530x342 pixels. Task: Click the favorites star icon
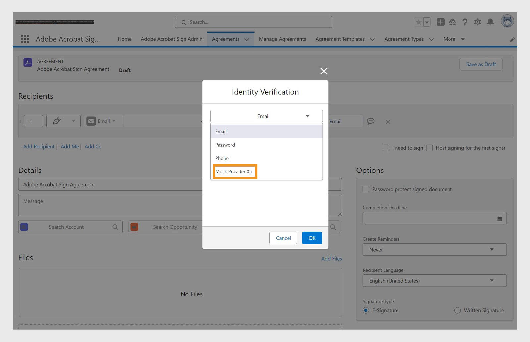(x=419, y=22)
